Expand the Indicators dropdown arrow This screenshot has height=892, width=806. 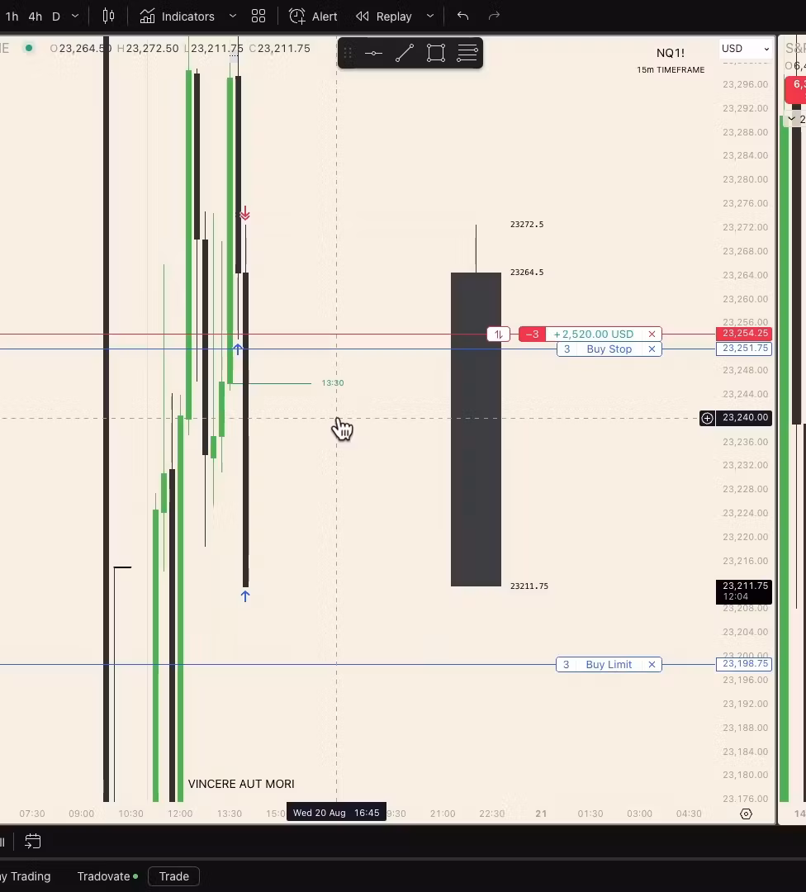(x=232, y=17)
